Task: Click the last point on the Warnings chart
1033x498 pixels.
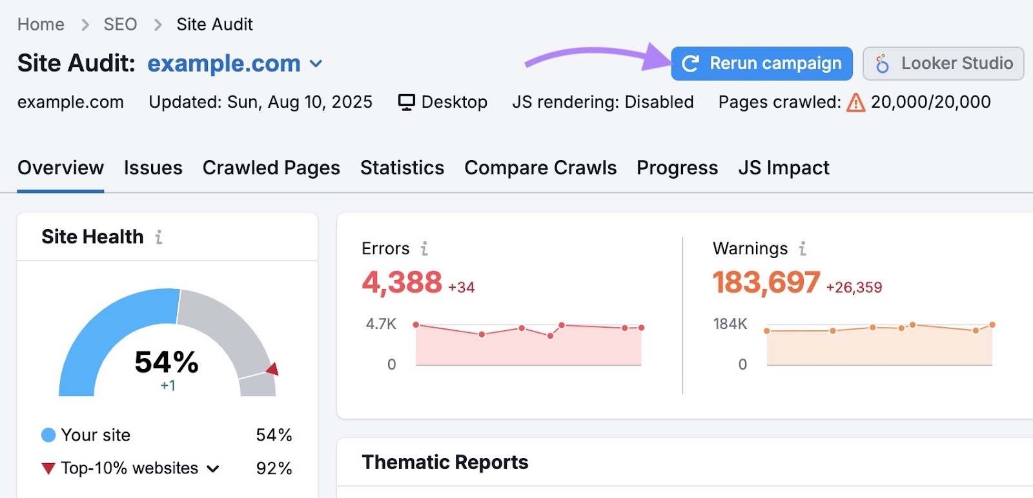Action: (992, 324)
